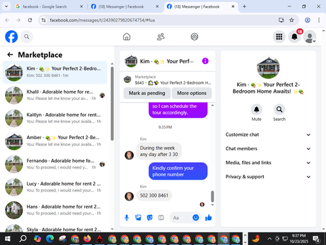
Task: Click the More options button
Action: pos(192,93)
